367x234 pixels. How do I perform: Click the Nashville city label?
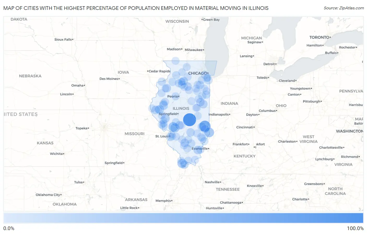tap(212, 182)
